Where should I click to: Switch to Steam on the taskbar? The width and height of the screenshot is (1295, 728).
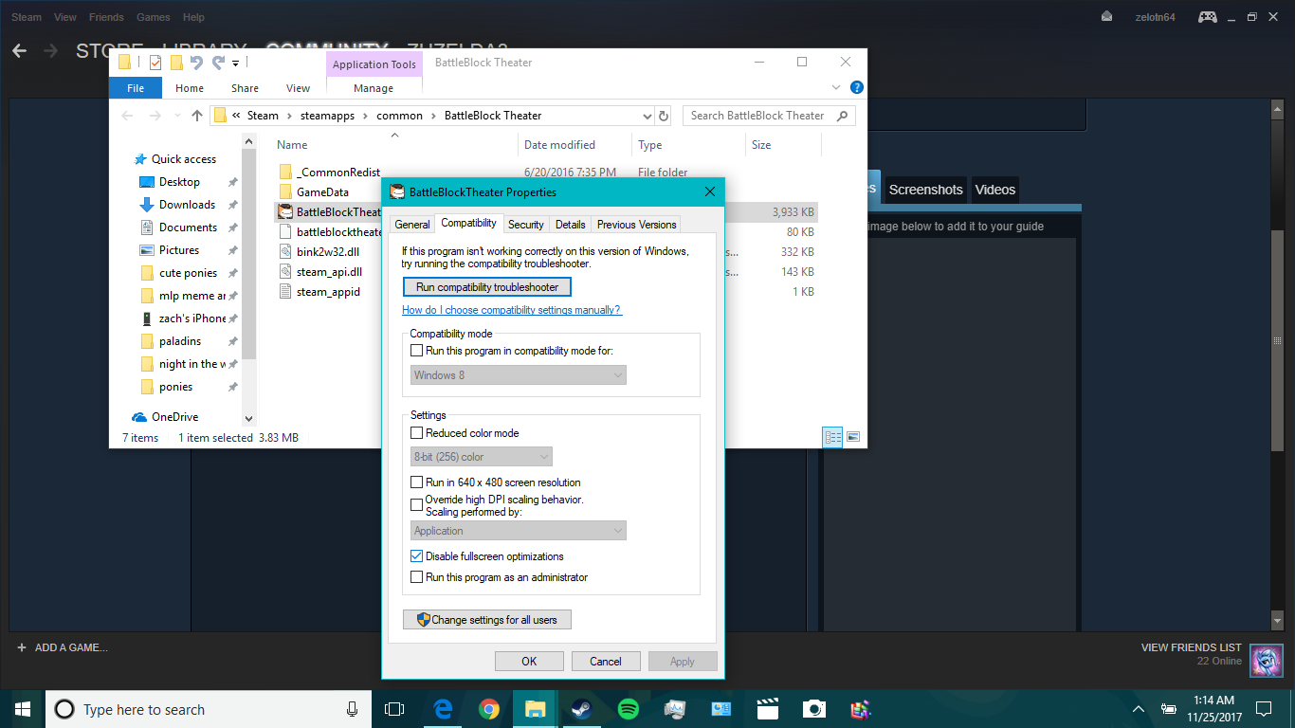coord(581,709)
